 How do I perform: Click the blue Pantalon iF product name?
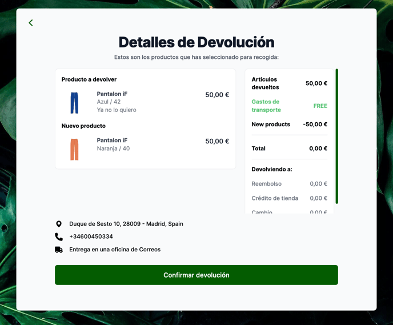pyautogui.click(x=112, y=94)
